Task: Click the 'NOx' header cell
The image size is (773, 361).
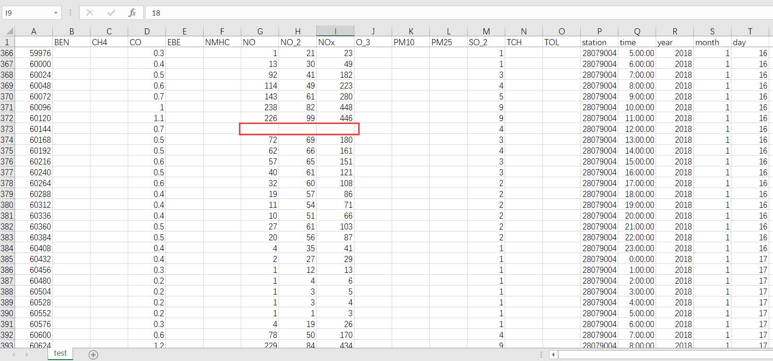Action: [x=335, y=42]
